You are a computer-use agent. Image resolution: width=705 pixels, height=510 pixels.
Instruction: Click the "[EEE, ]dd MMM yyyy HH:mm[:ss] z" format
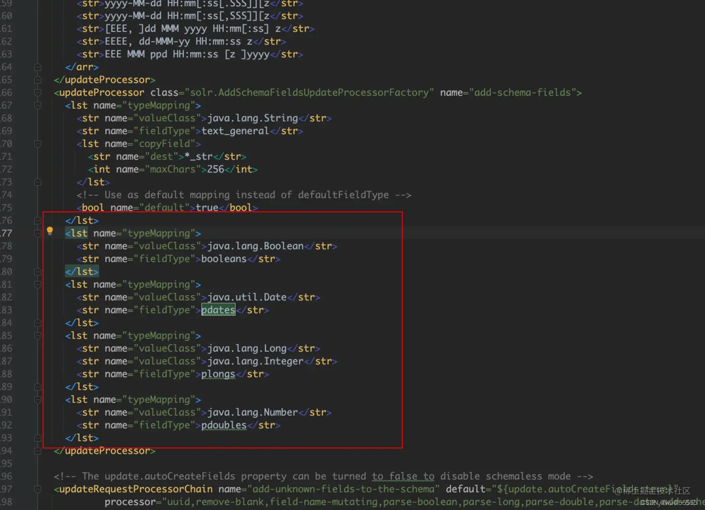coord(193,28)
